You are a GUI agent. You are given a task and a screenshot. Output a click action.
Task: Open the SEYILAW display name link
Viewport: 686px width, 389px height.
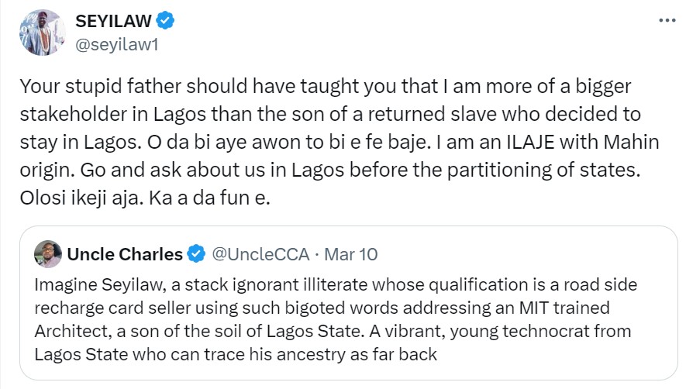point(115,22)
